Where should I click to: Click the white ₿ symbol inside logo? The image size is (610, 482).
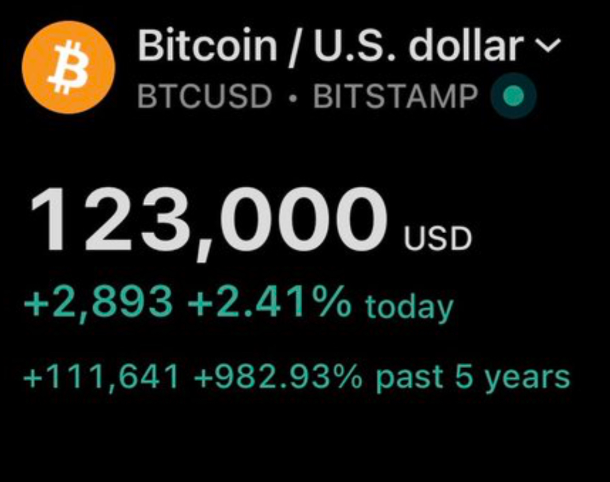(68, 68)
